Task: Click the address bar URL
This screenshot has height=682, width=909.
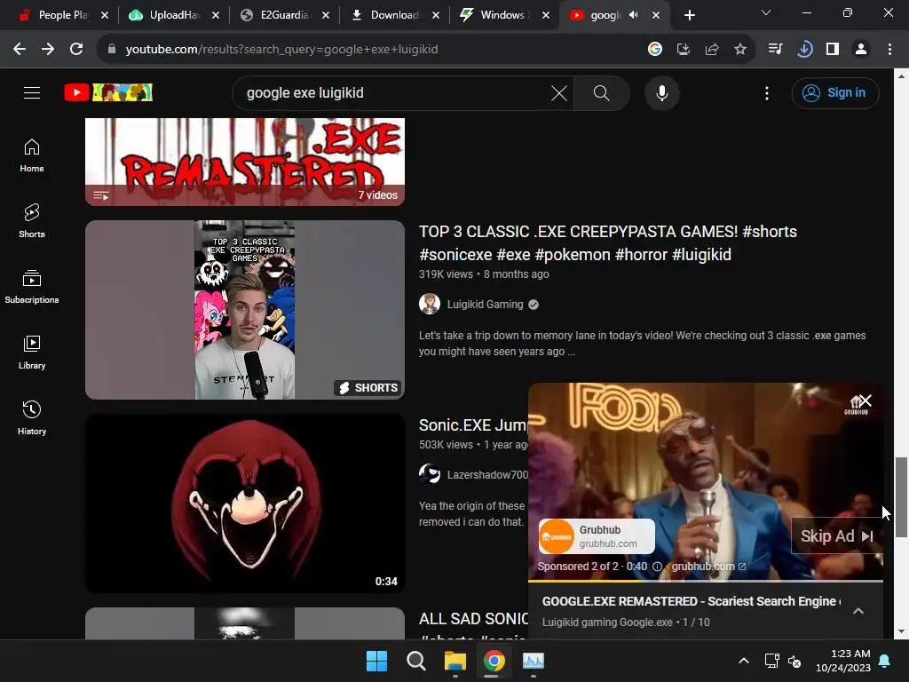Action: pyautogui.click(x=281, y=50)
